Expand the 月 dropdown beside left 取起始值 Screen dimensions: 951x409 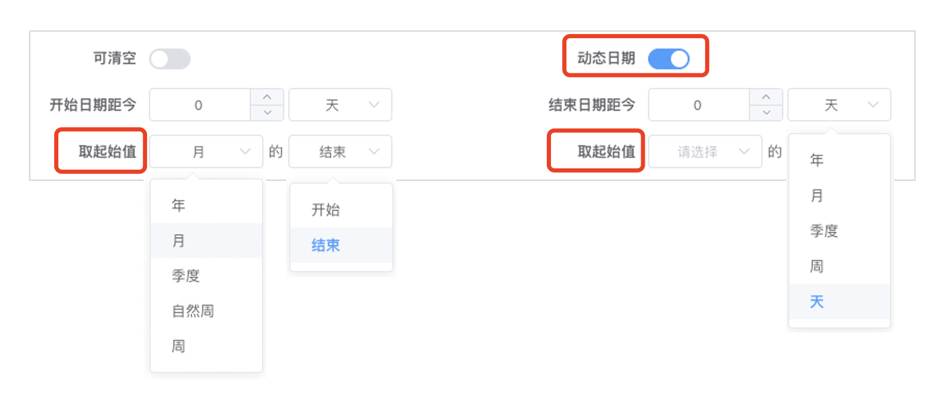pos(207,152)
